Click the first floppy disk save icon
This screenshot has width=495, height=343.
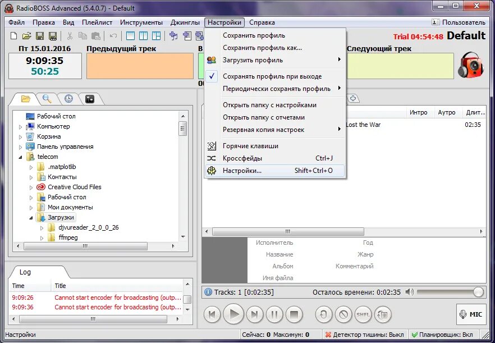pos(40,36)
